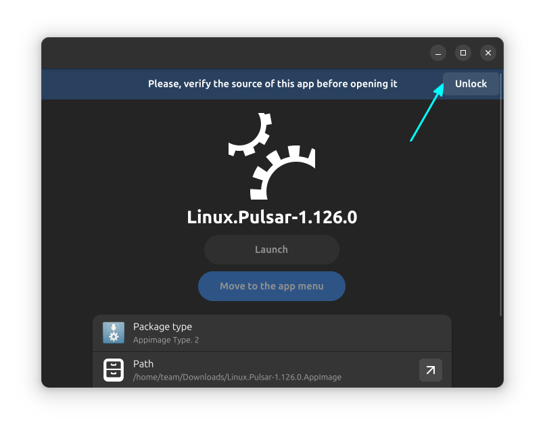
Task: Select the Path label
Action: coord(143,364)
